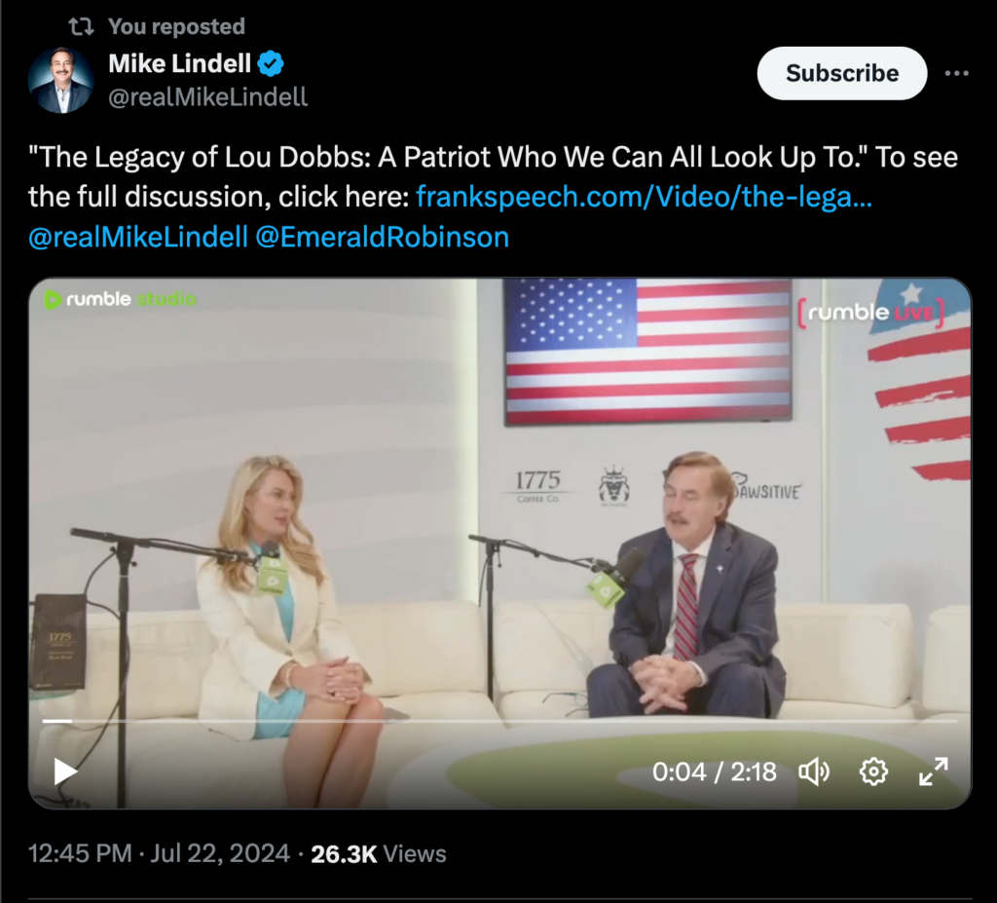Click the play button on the video
The height and width of the screenshot is (903, 997).
64,771
